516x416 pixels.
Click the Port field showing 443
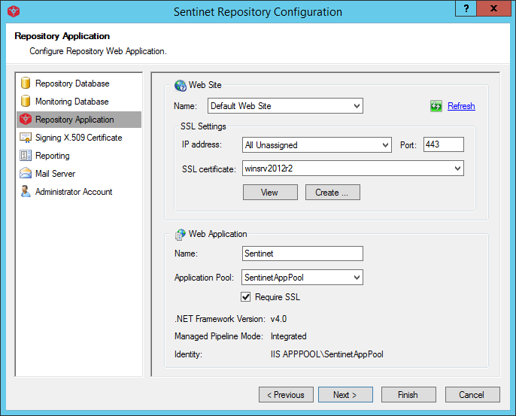coord(443,144)
